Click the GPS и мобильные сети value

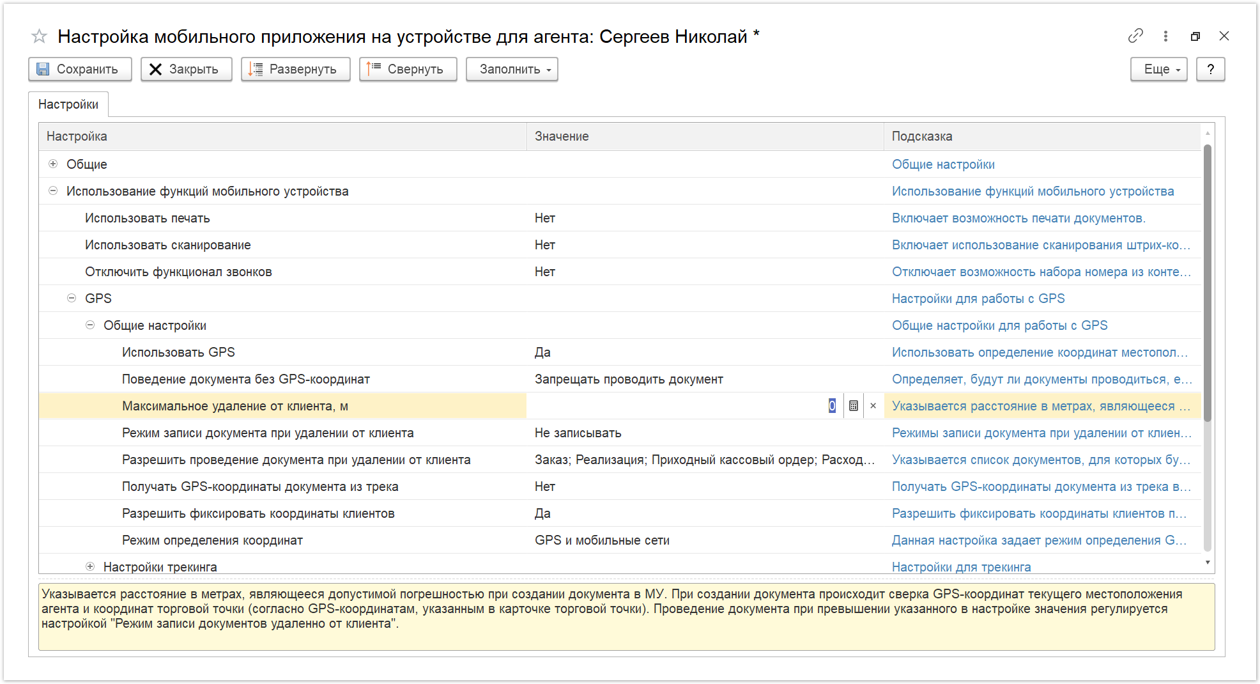click(x=602, y=540)
